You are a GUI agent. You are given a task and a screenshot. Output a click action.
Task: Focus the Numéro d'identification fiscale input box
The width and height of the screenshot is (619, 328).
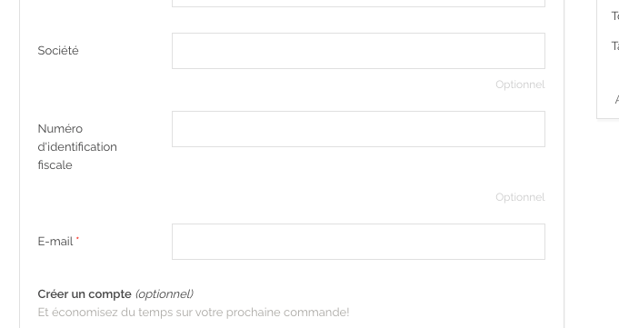[x=358, y=129]
